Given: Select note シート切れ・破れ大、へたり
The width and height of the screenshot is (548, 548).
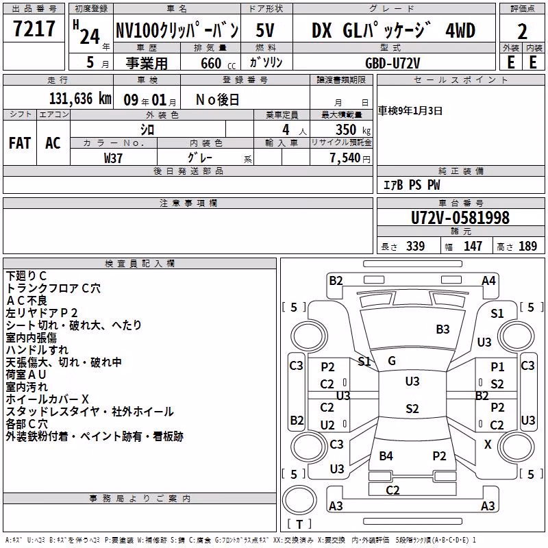Looking at the screenshot, I should [x=74, y=325].
